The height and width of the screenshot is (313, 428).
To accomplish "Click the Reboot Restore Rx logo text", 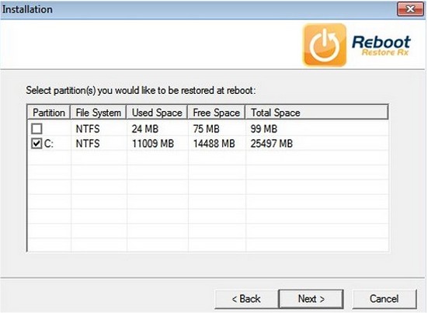I will click(x=381, y=46).
